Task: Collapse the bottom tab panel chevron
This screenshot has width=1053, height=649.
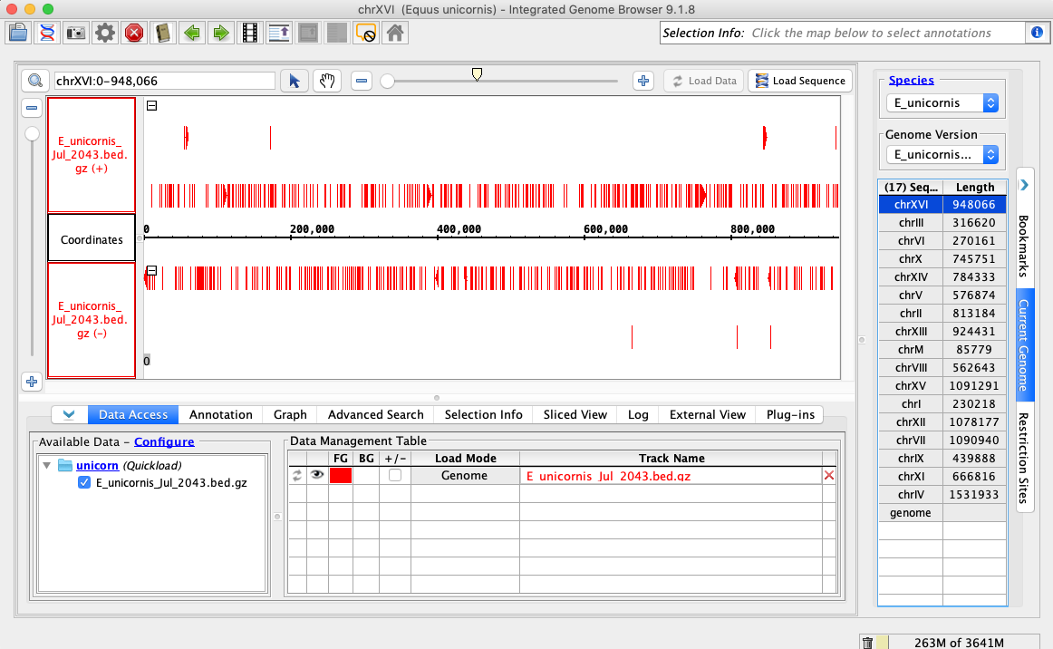Action: coord(69,414)
